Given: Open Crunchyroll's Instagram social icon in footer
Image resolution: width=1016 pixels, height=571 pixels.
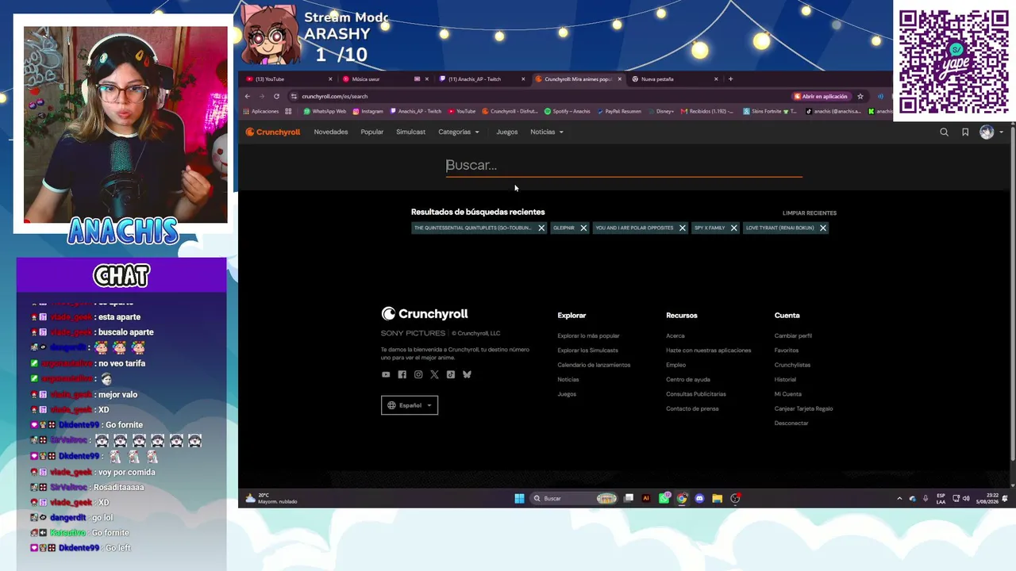Looking at the screenshot, I should click(418, 374).
